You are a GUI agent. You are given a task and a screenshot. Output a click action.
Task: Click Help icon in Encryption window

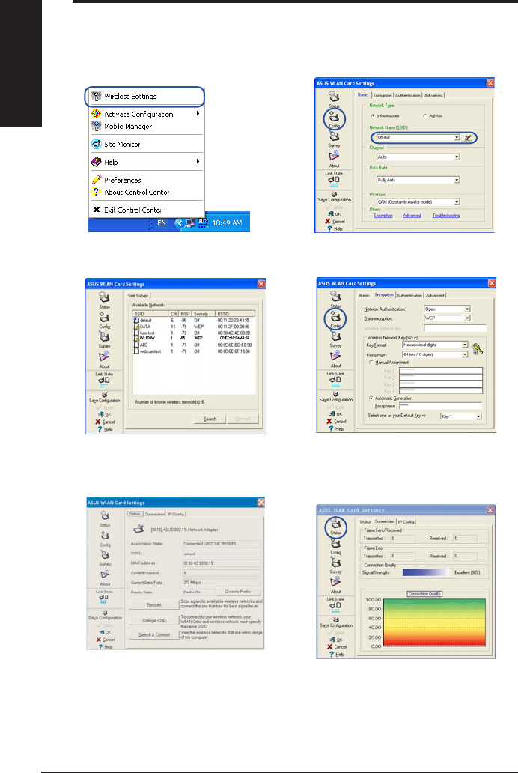coord(335,429)
